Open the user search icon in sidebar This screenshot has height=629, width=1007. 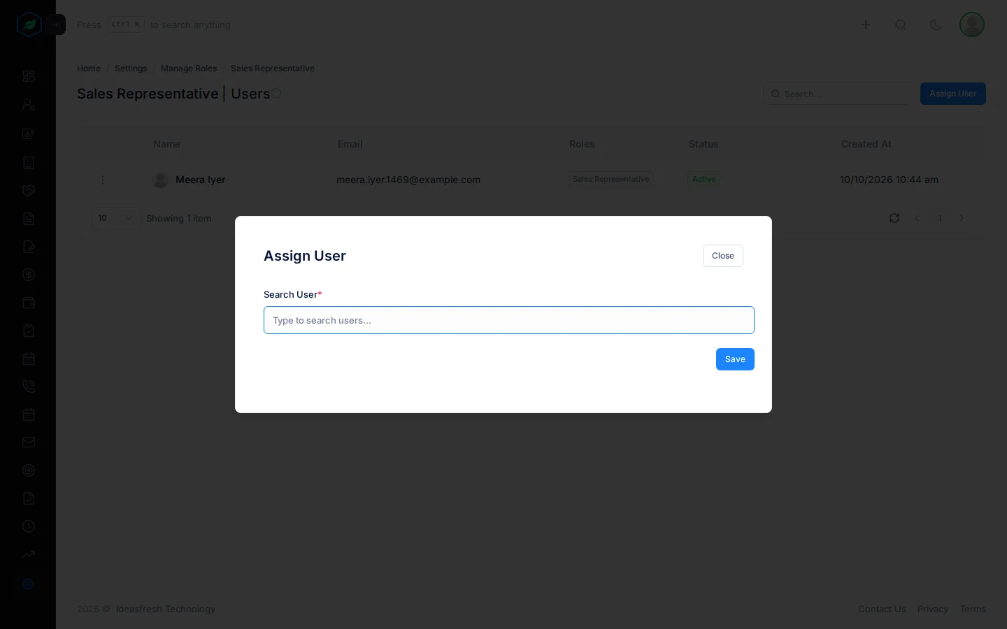coord(29,104)
